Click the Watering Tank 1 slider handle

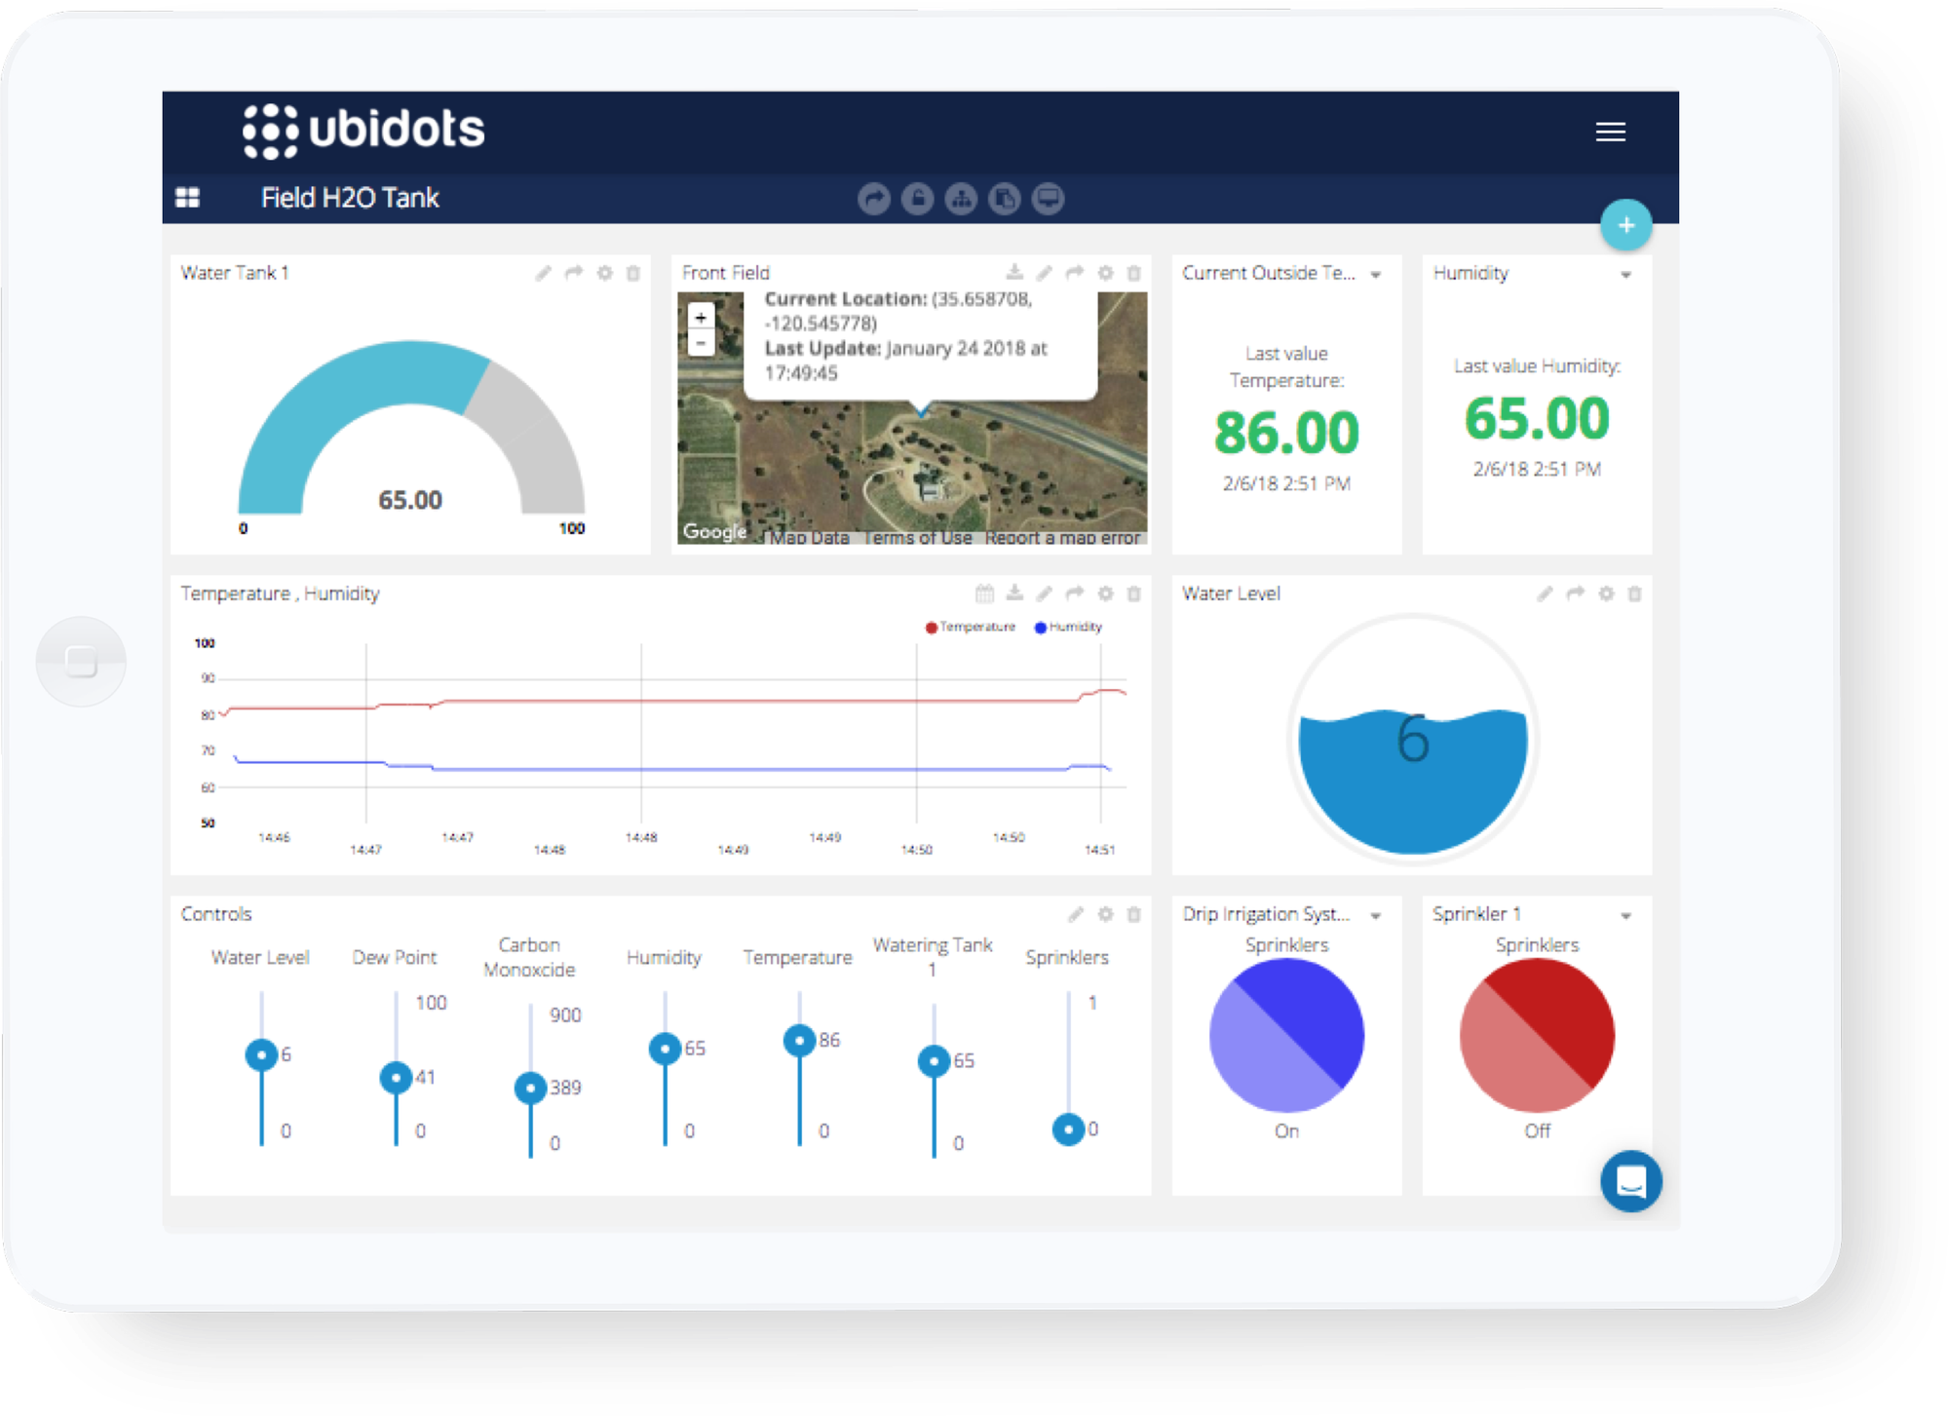point(934,1060)
